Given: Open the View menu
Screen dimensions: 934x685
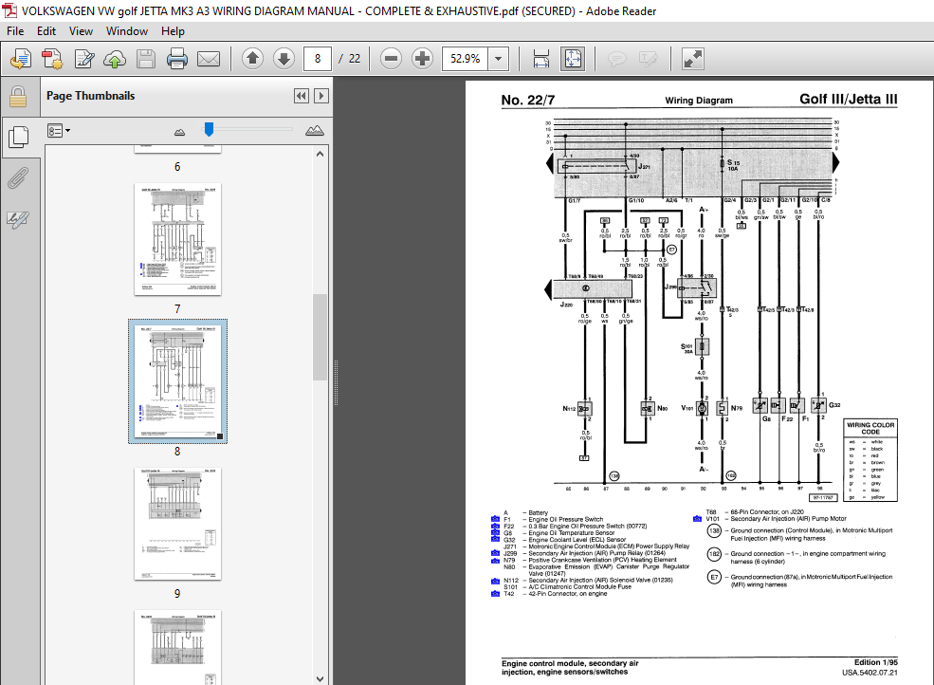Looking at the screenshot, I should (81, 31).
